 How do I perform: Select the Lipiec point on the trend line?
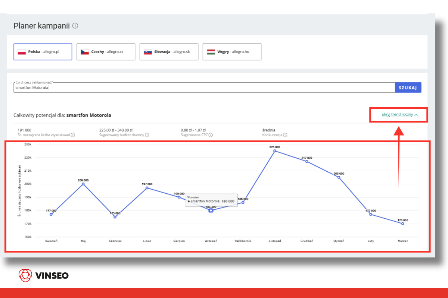point(147,188)
